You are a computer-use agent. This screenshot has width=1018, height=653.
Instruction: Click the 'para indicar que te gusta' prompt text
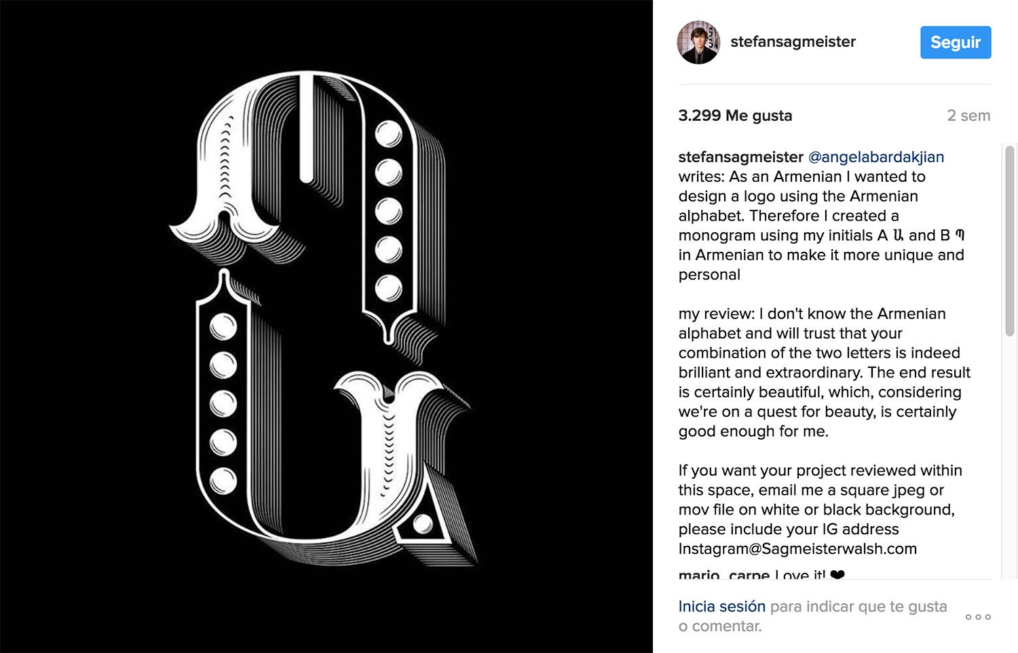(859, 606)
